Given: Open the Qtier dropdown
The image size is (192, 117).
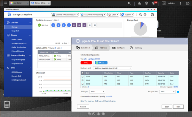Looking at the screenshot, I should [x=113, y=15].
